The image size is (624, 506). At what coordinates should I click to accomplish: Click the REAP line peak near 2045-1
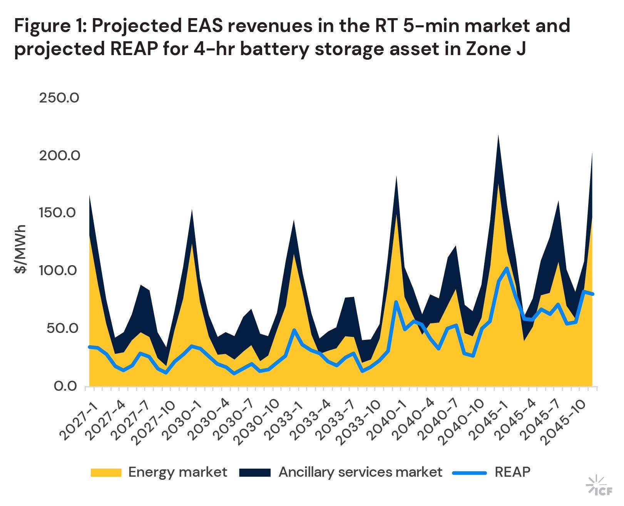[507, 268]
